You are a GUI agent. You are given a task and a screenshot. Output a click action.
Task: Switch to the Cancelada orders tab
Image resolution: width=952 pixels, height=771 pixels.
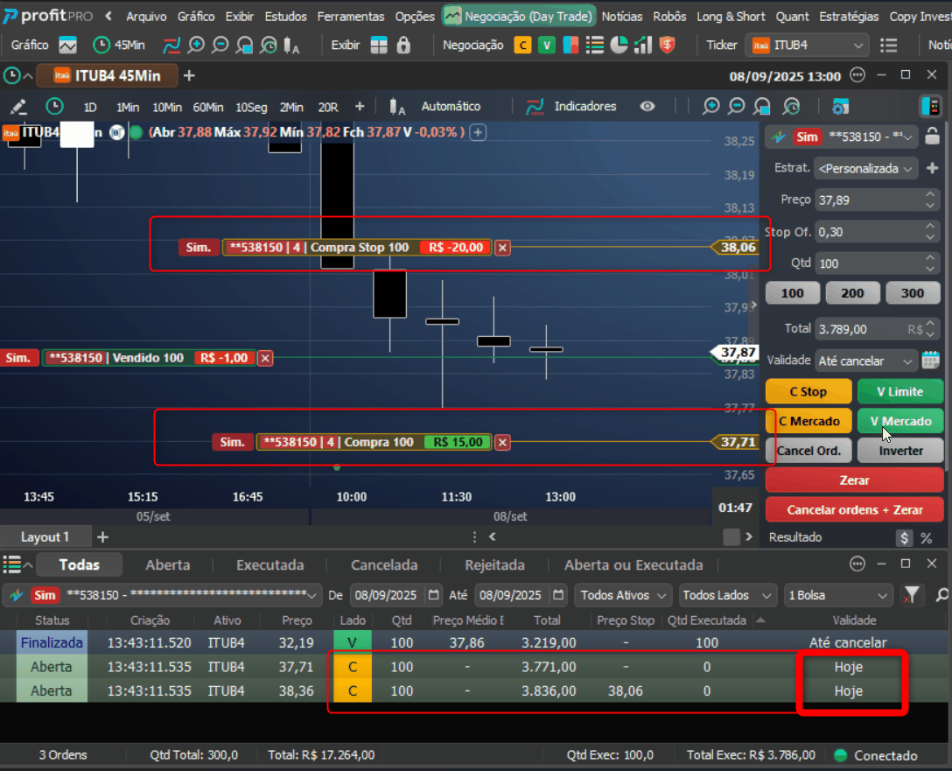pyautogui.click(x=384, y=565)
